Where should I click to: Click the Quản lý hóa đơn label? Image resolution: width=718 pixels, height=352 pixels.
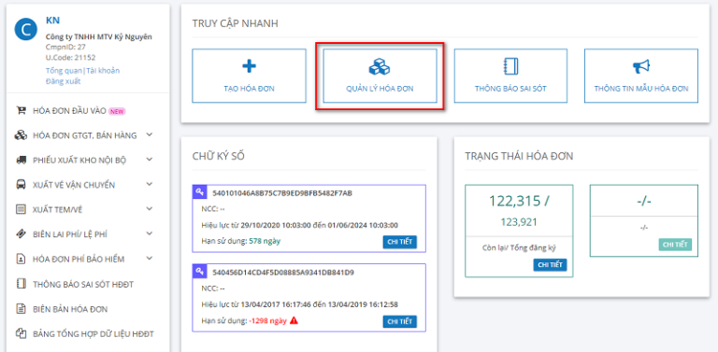(x=380, y=89)
